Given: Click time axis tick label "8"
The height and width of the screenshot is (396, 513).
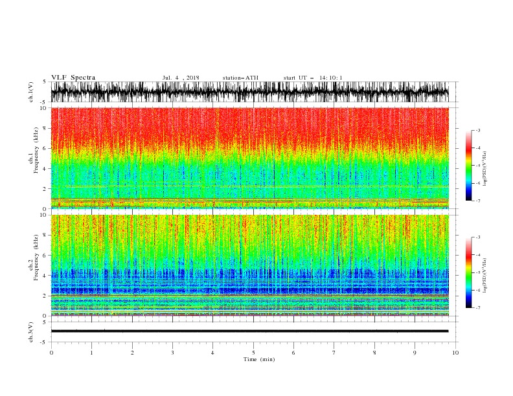Looking at the screenshot, I should [x=374, y=353].
